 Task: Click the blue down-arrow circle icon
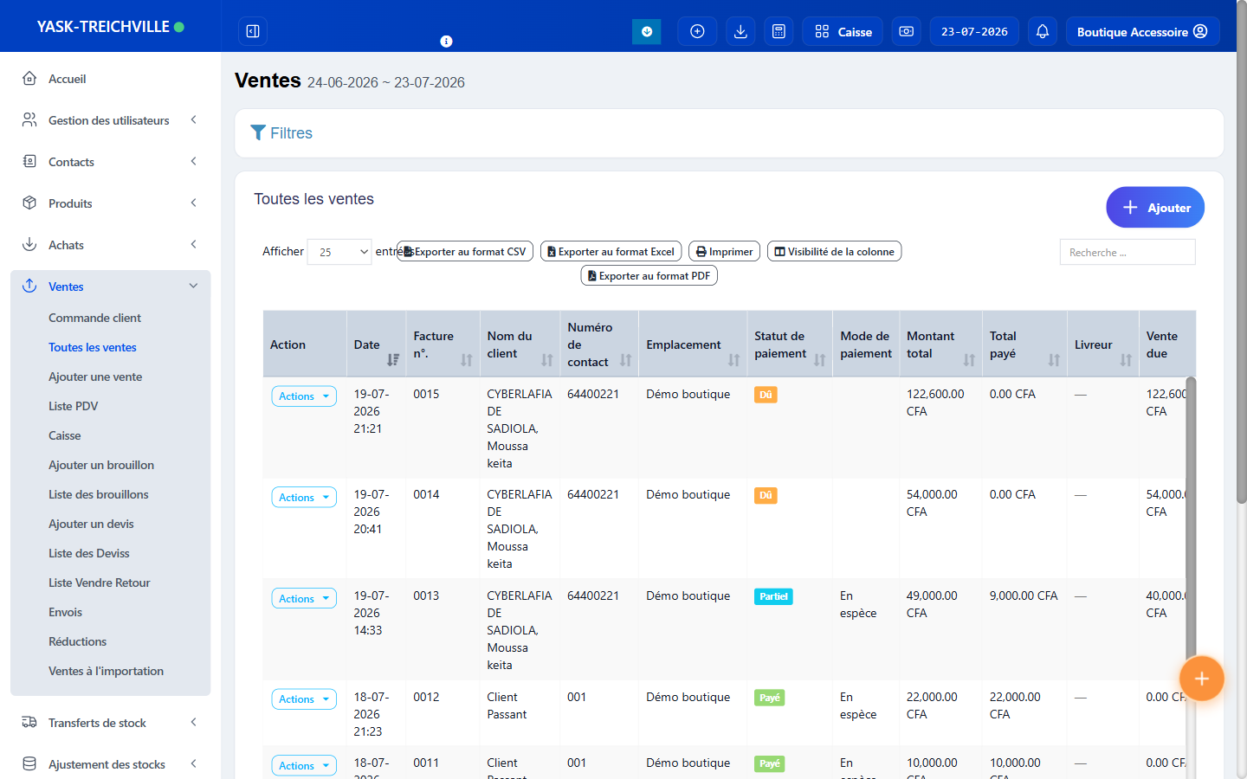647,31
